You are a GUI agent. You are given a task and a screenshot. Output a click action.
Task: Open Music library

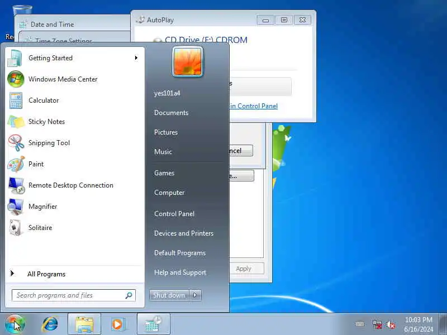pos(163,152)
